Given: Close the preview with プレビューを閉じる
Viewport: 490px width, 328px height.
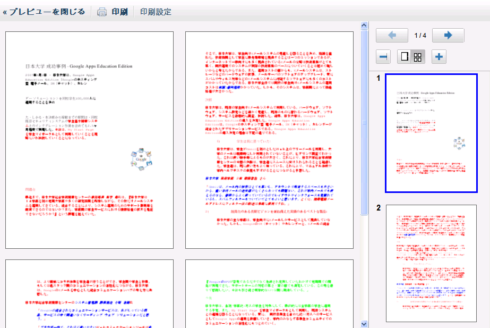Looking at the screenshot, I should pyautogui.click(x=44, y=12).
